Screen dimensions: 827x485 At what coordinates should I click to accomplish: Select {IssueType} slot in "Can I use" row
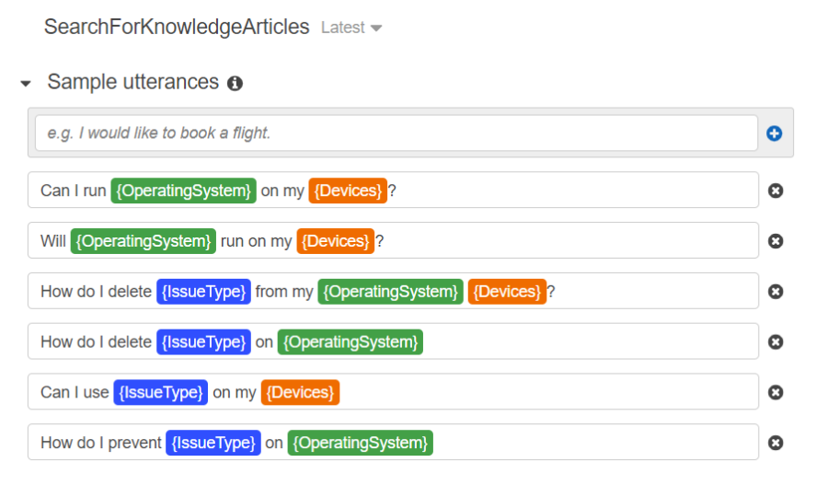click(x=160, y=392)
